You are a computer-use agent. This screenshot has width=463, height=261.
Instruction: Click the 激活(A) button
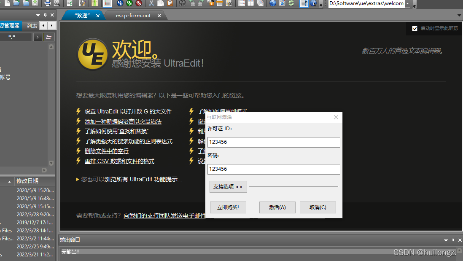pos(277,207)
